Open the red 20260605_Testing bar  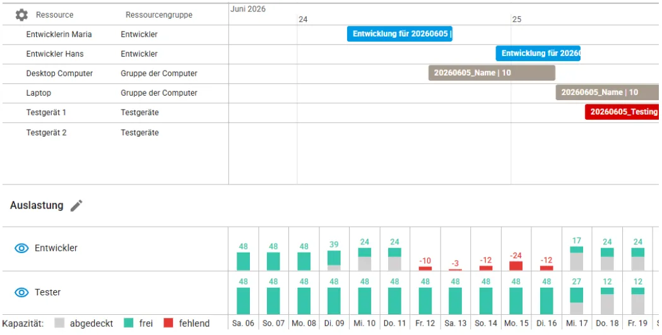pyautogui.click(x=622, y=111)
